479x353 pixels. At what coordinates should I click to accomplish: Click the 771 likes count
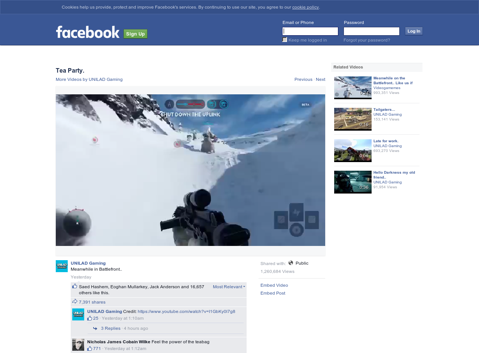(97, 349)
